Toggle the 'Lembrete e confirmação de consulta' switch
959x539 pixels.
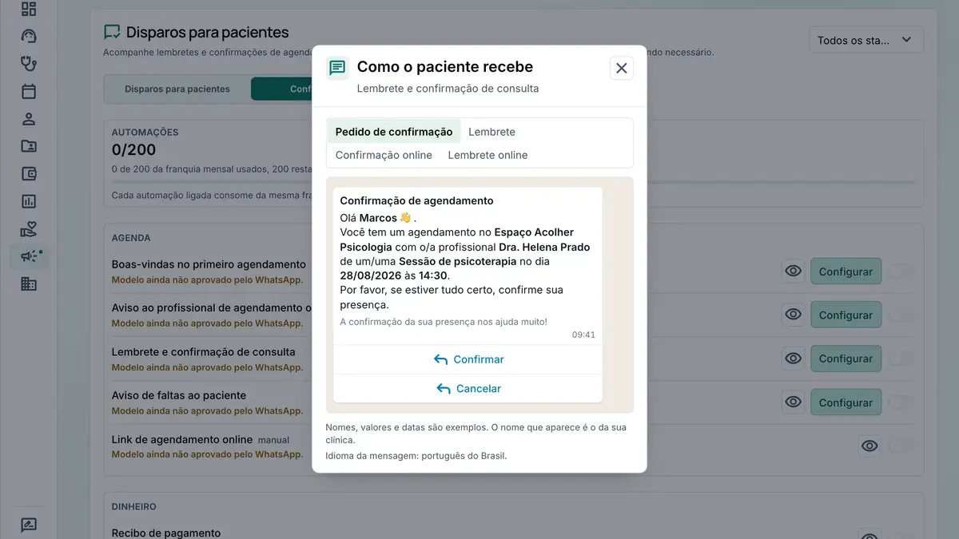(x=901, y=359)
